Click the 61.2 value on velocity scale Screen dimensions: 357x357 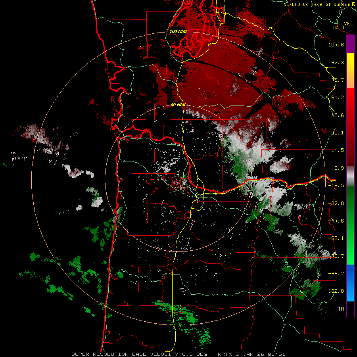coord(338,98)
